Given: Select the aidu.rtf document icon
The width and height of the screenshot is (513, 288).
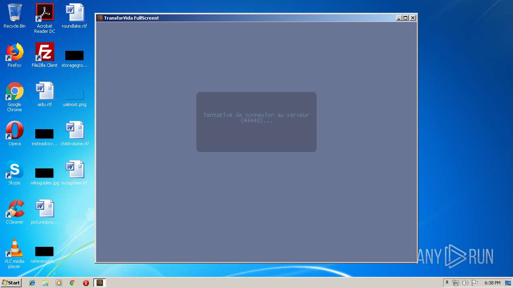Looking at the screenshot, I should (x=44, y=94).
